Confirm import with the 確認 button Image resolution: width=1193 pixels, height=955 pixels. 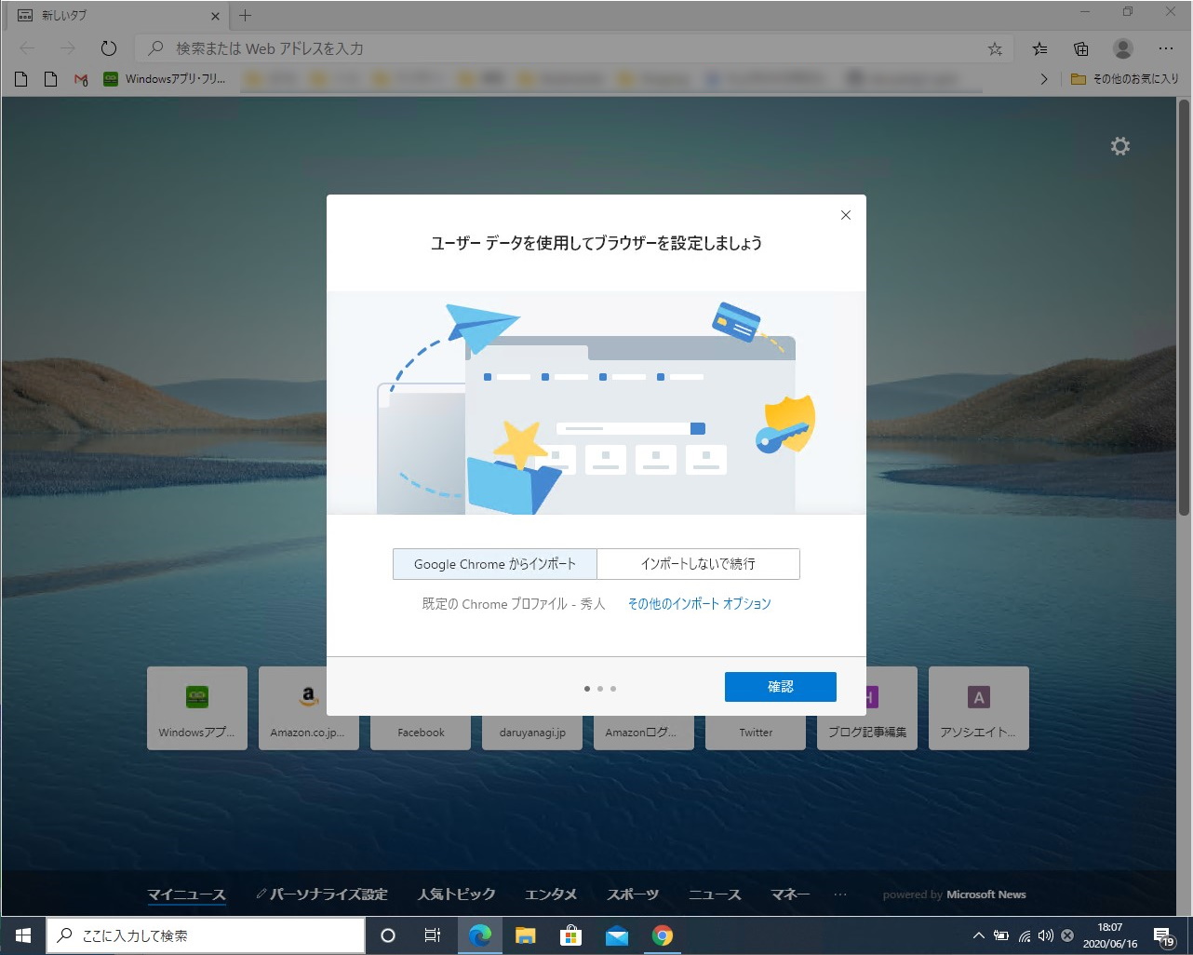(781, 687)
